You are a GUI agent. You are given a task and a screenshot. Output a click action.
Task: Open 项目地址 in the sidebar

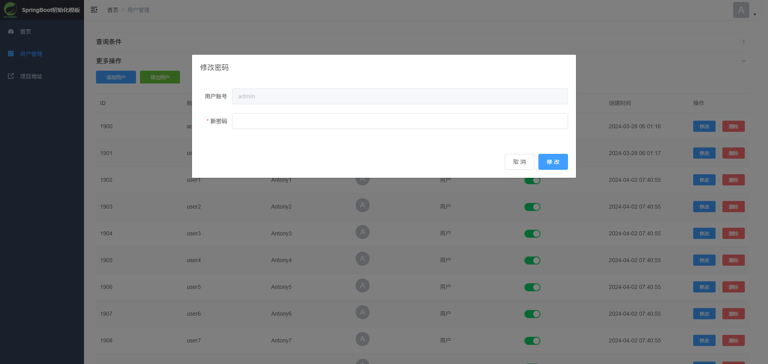coord(42,76)
